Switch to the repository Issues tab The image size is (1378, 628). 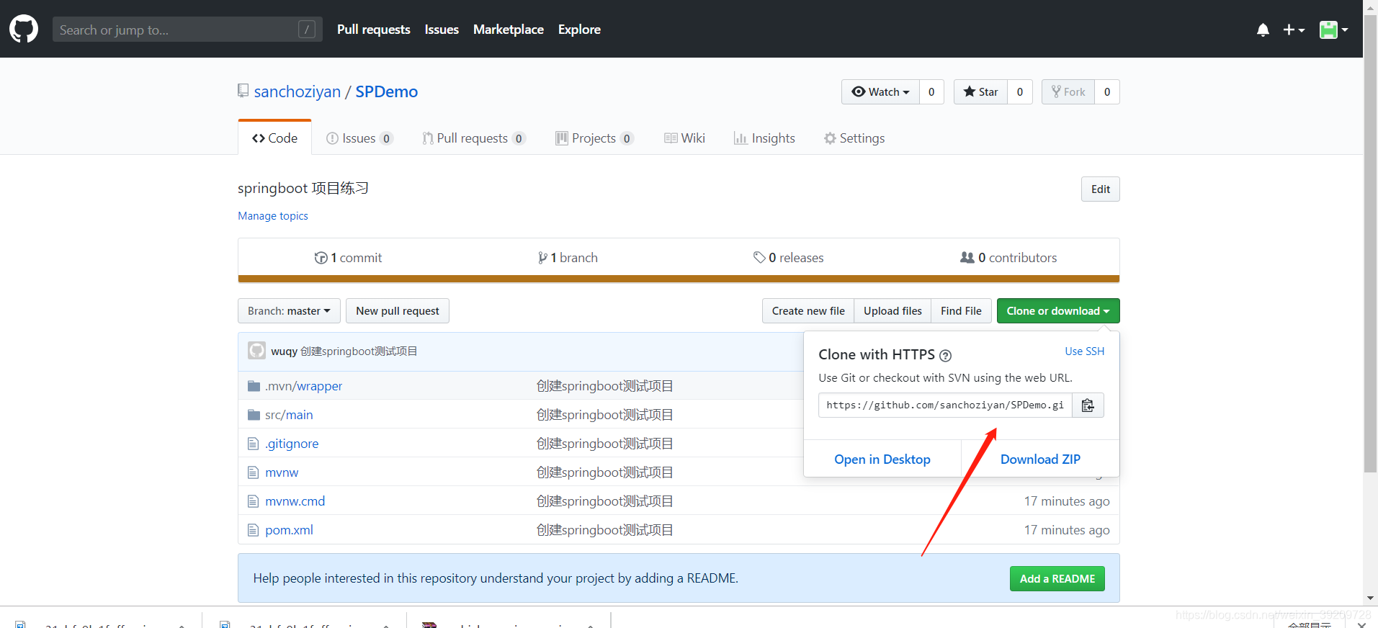(359, 138)
